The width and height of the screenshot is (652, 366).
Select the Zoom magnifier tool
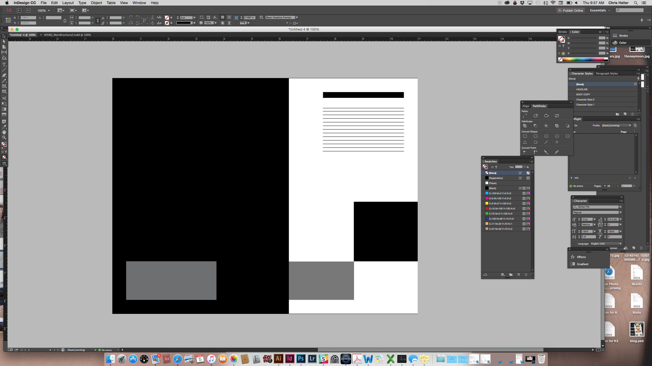tap(4, 138)
